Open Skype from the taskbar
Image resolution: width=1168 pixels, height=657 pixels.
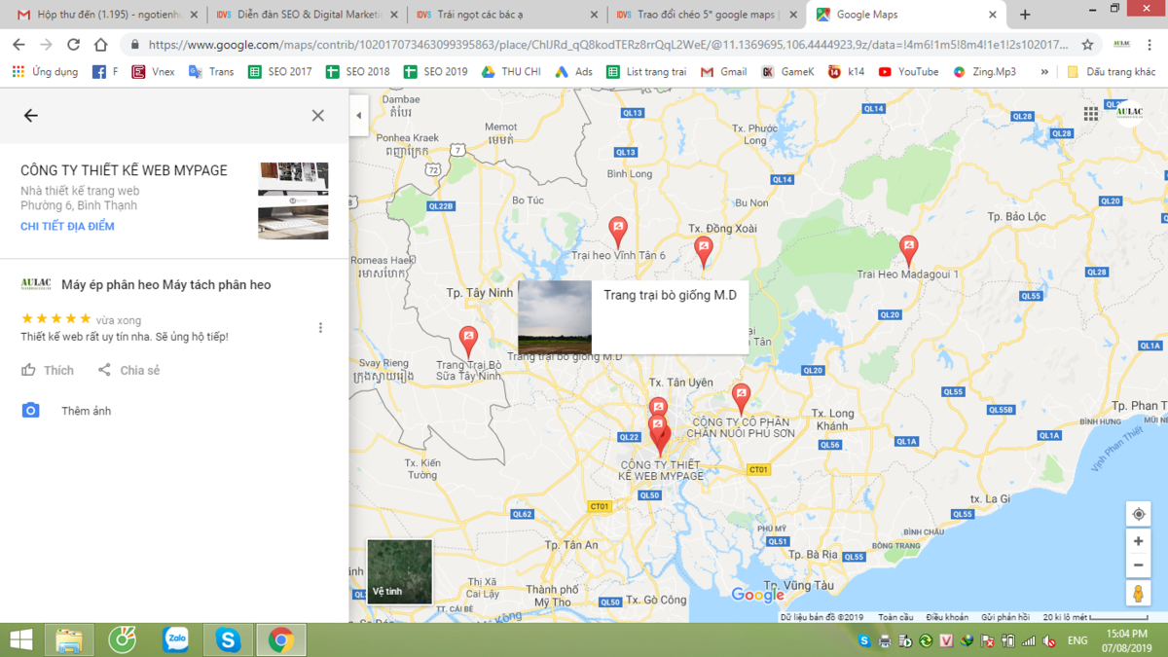click(x=228, y=639)
